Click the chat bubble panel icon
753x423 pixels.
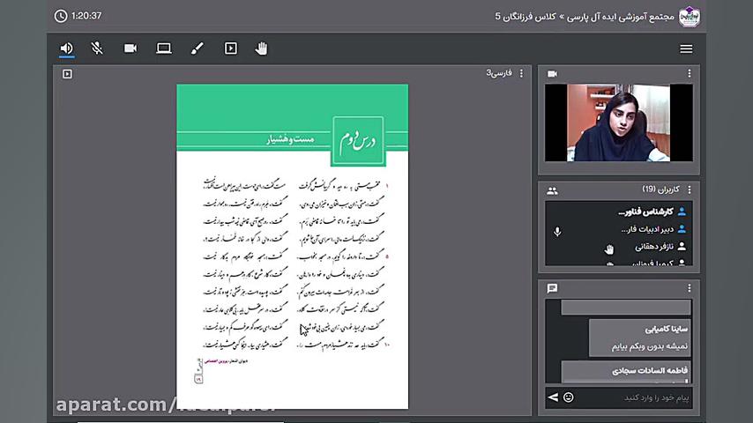coord(552,288)
